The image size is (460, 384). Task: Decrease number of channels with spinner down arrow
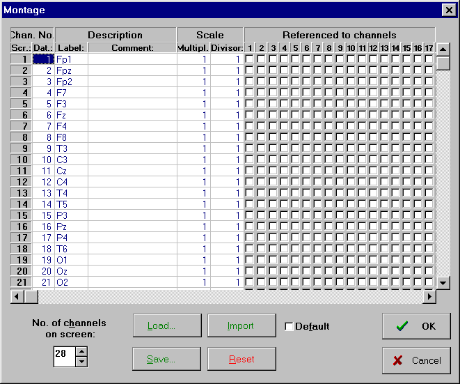coord(81,361)
